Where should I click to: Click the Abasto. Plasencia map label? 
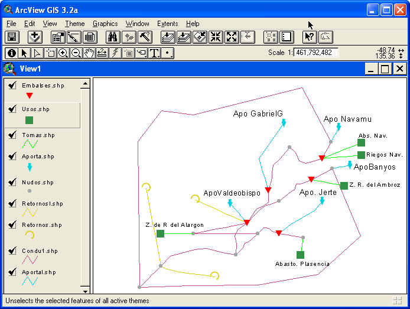click(x=302, y=264)
